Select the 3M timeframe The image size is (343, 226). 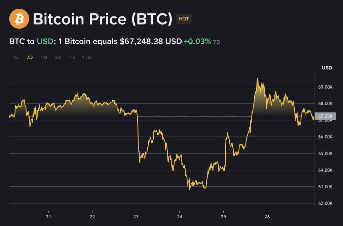click(x=58, y=57)
